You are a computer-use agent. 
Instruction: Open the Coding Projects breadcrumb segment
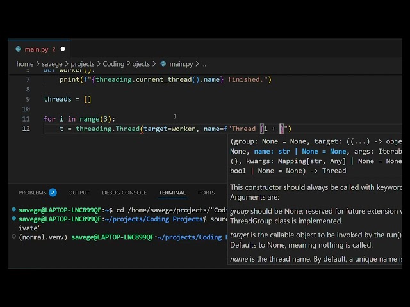(126, 64)
